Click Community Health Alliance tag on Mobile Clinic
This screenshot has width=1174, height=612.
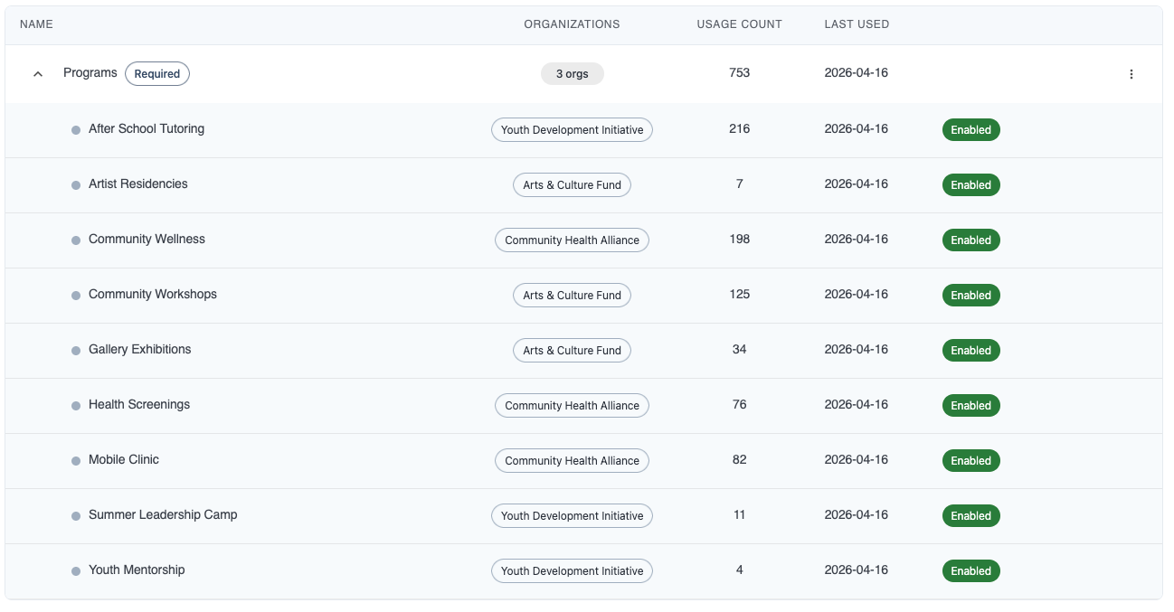point(572,460)
